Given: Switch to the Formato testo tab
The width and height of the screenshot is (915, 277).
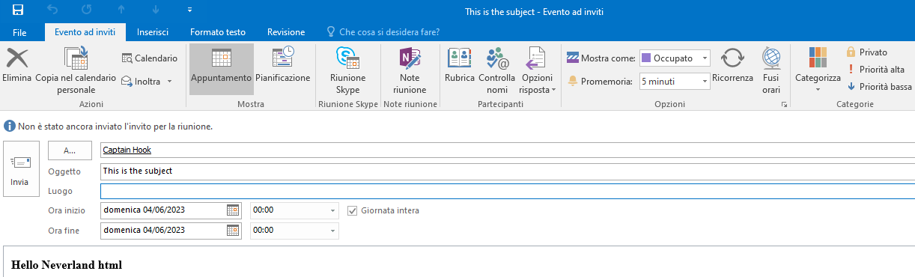Looking at the screenshot, I should (217, 32).
